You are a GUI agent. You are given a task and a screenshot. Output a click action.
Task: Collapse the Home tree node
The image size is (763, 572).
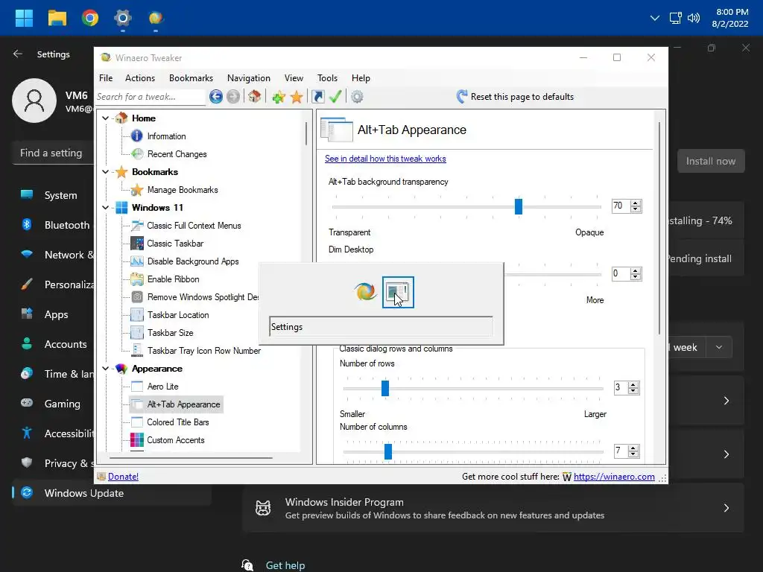pos(105,118)
